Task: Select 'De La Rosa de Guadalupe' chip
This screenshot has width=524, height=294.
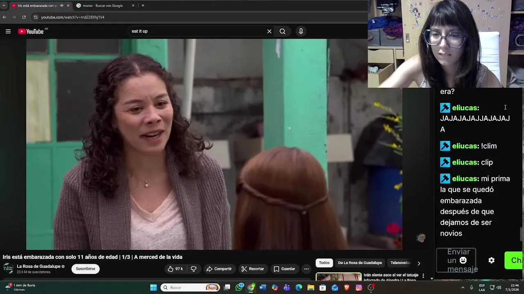Action: 360,263
